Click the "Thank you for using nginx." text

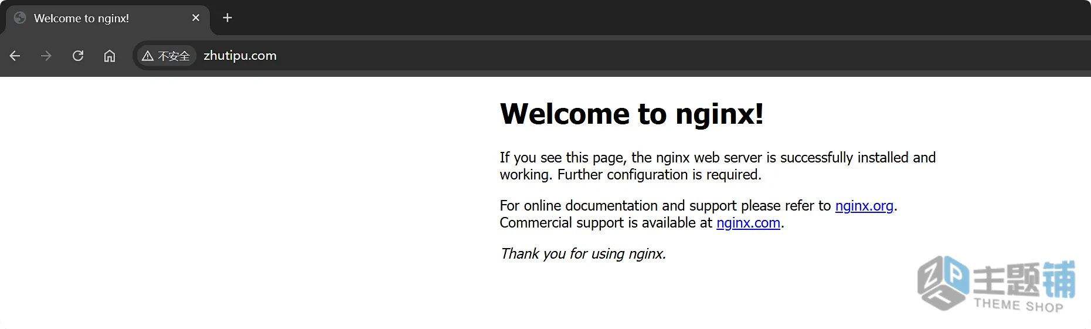click(583, 254)
